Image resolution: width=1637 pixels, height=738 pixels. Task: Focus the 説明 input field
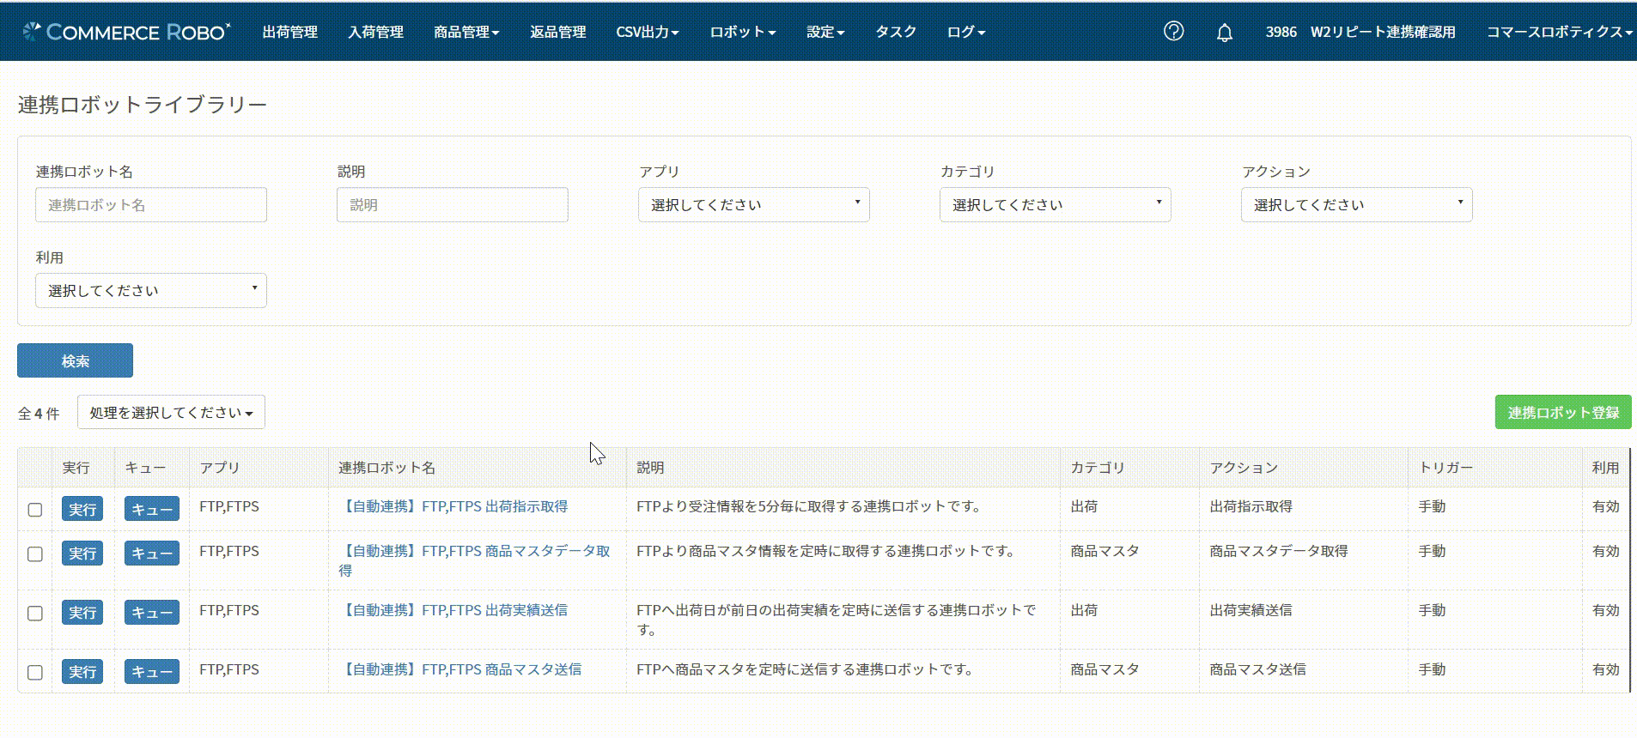[452, 205]
